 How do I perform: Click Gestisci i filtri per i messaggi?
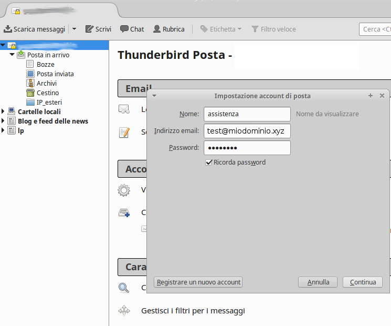[x=193, y=311]
